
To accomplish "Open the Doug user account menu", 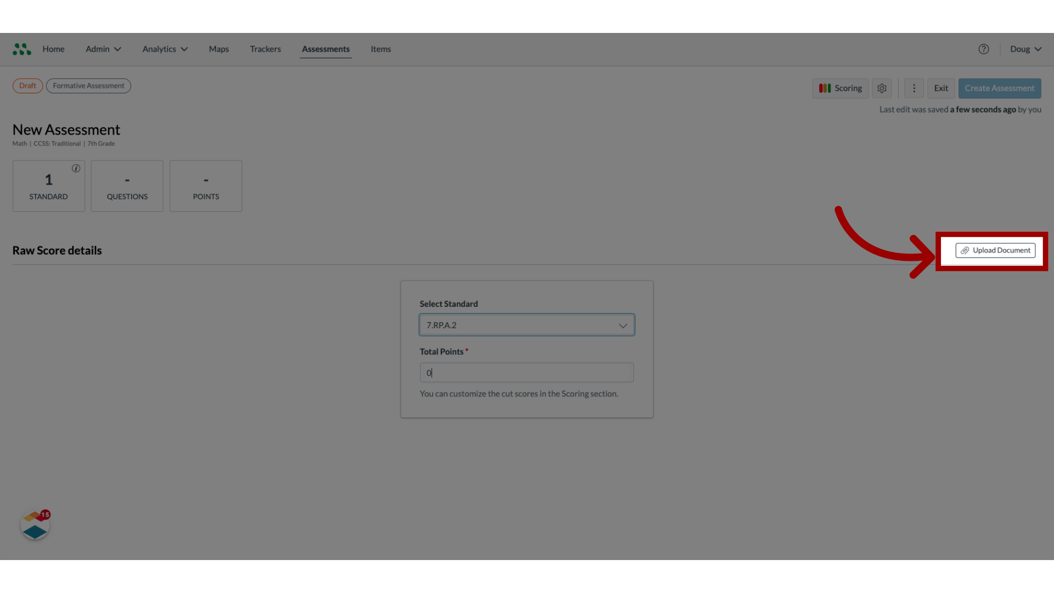I will 1025,49.
